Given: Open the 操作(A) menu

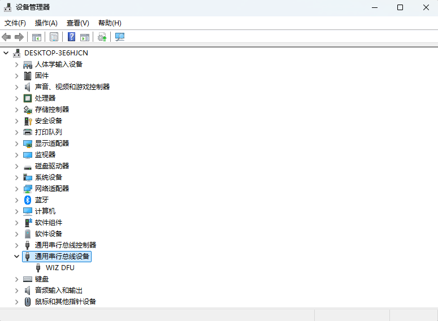Looking at the screenshot, I should coord(46,23).
